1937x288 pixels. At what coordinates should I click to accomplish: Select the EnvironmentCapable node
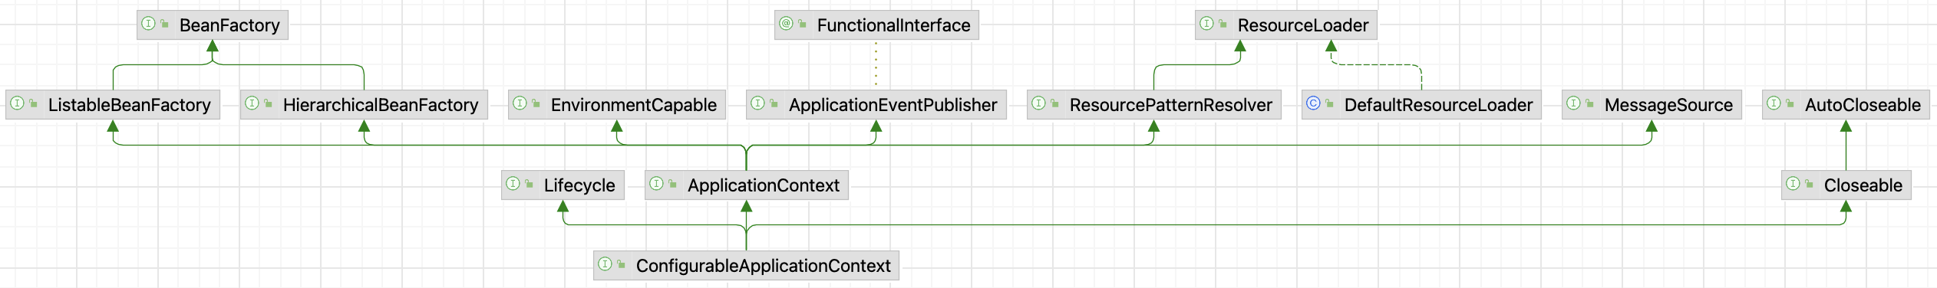click(617, 105)
